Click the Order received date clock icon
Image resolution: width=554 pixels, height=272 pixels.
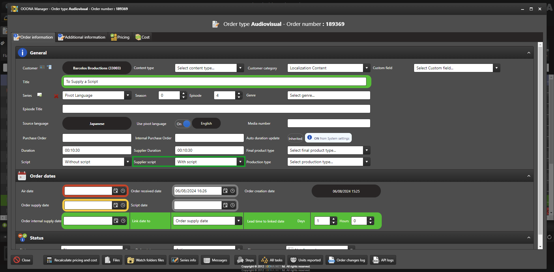tap(233, 191)
